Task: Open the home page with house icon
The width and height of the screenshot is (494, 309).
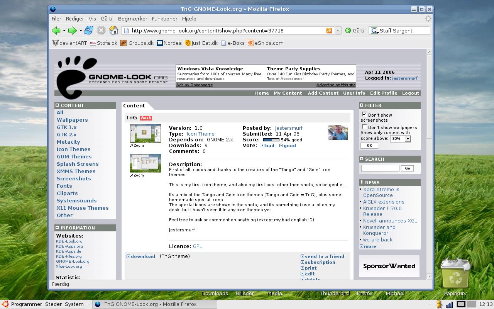Action: click(113, 31)
